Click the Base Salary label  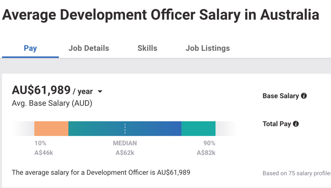[x=280, y=96]
